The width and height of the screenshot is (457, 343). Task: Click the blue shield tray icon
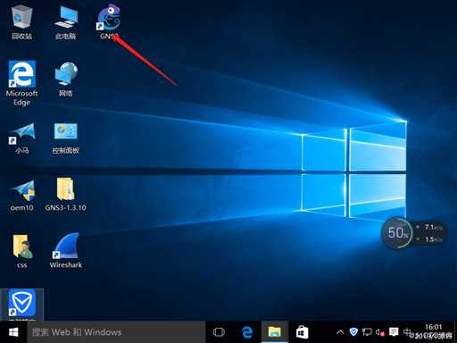[x=353, y=331]
